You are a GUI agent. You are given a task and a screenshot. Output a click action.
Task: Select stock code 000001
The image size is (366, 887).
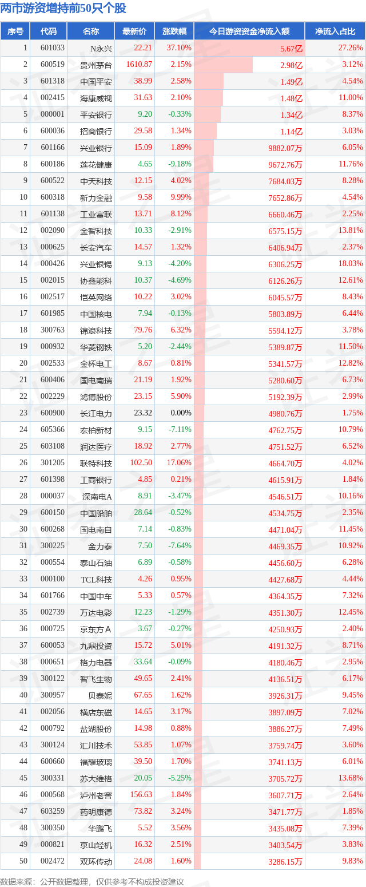(53, 115)
